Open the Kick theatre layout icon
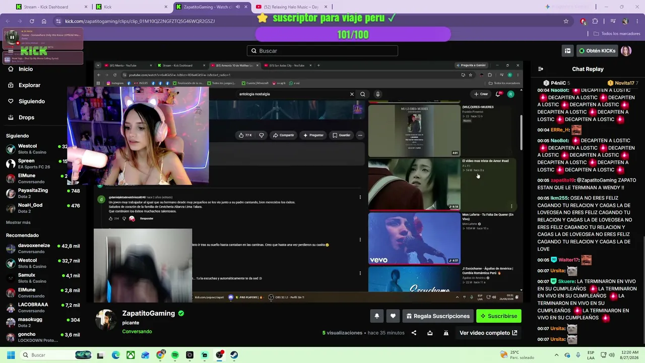 pos(567,51)
